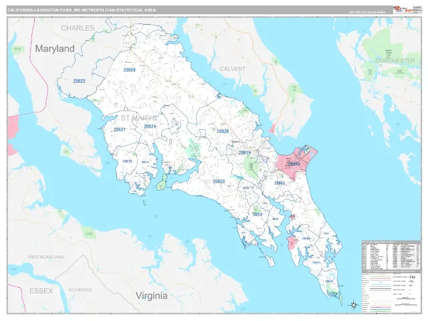Click the 'ESSEX' county label
Viewport: 428px width, 321px height.
tap(41, 291)
